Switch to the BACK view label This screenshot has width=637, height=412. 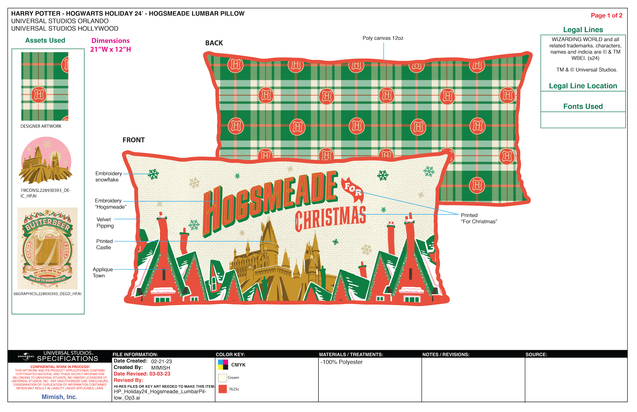(x=214, y=43)
